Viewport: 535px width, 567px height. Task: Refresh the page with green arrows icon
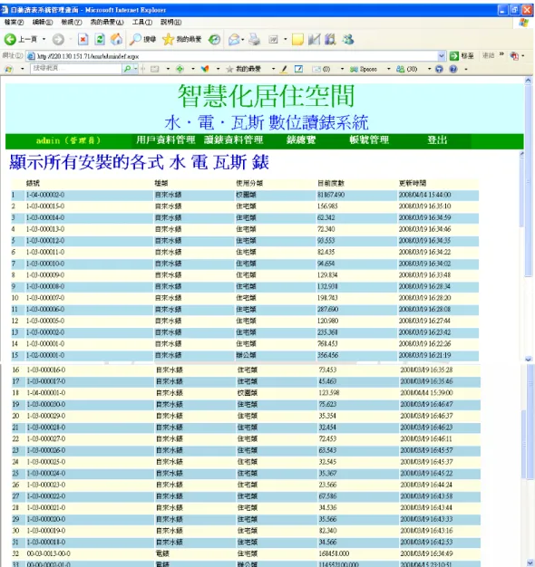point(100,40)
